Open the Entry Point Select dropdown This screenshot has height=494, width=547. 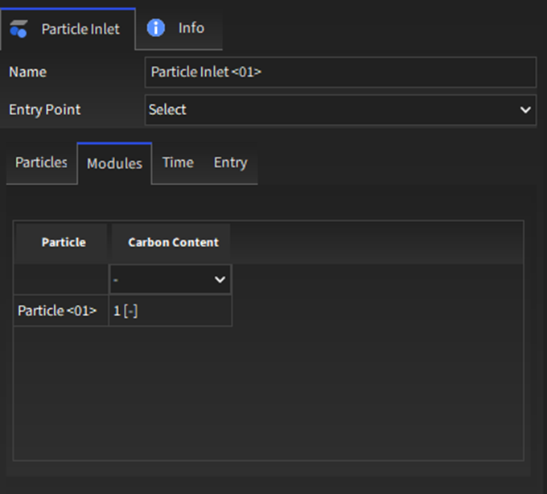click(x=340, y=110)
